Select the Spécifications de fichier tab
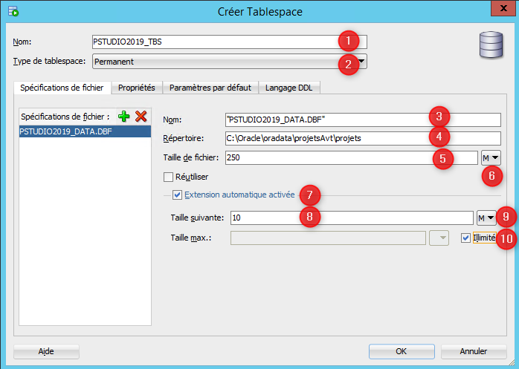 tap(62, 88)
